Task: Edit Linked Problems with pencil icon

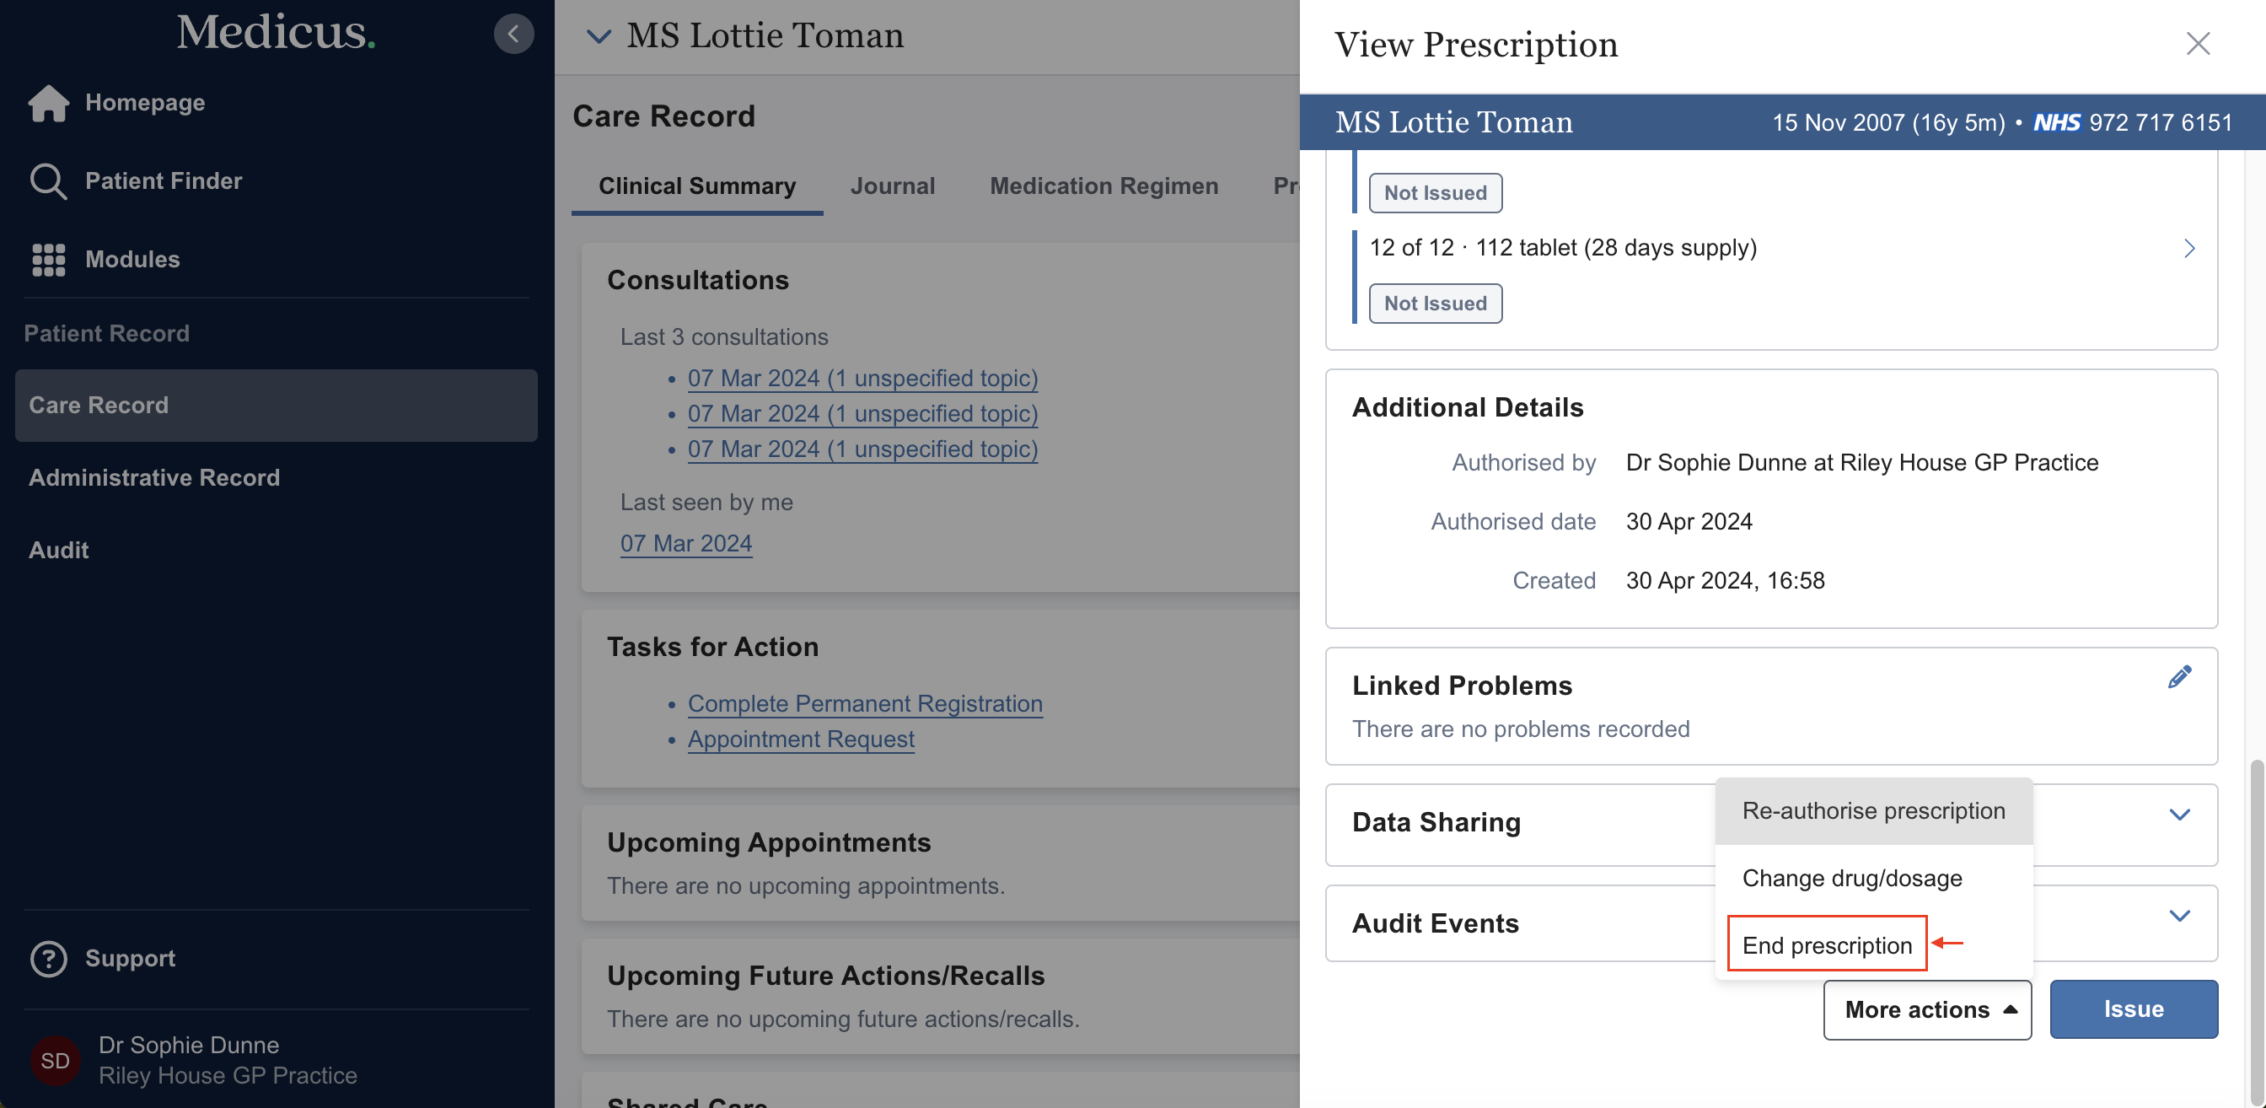Action: point(2179,677)
